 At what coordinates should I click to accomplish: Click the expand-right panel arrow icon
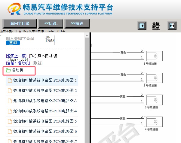click(142, 26)
